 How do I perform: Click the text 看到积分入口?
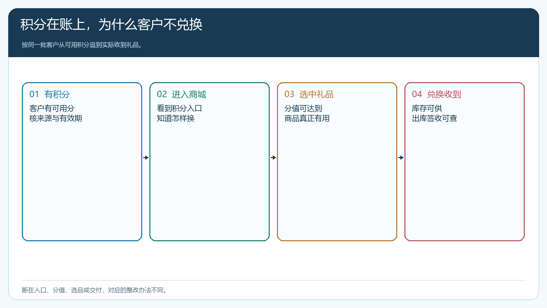179,108
